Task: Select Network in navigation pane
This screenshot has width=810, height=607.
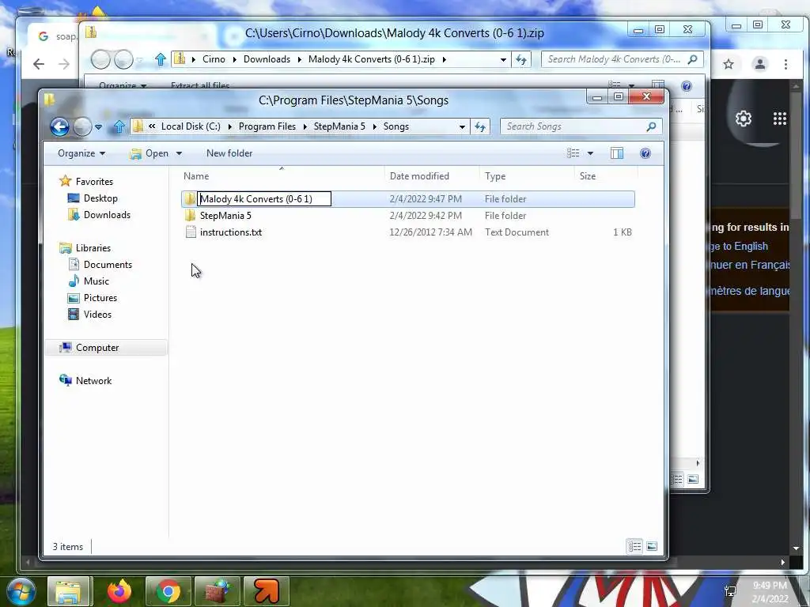Action: 93,381
